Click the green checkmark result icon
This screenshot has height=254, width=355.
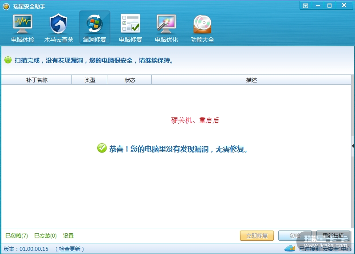coord(102,148)
